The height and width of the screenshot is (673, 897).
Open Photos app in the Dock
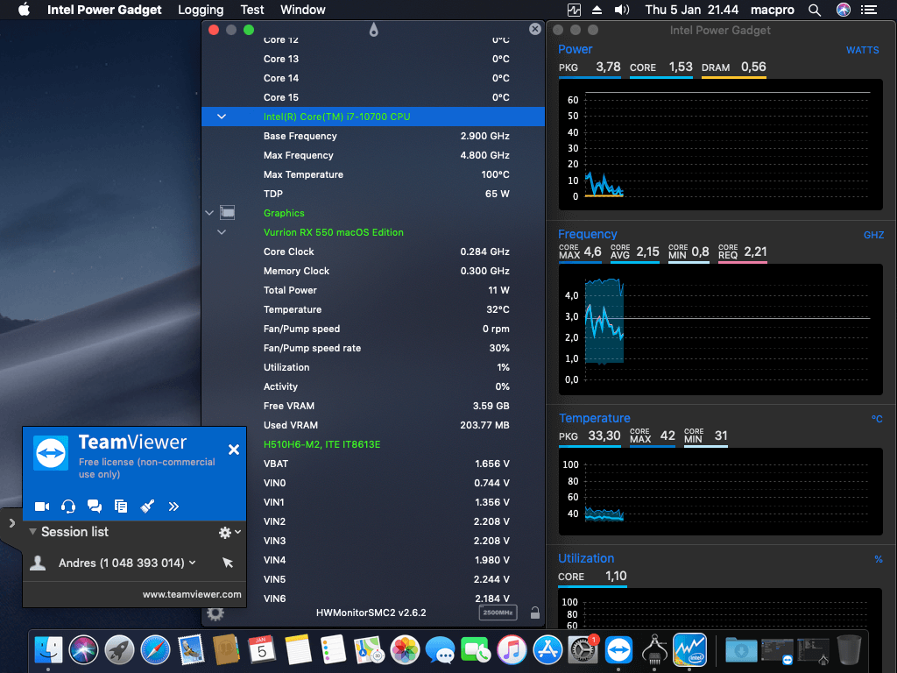405,650
